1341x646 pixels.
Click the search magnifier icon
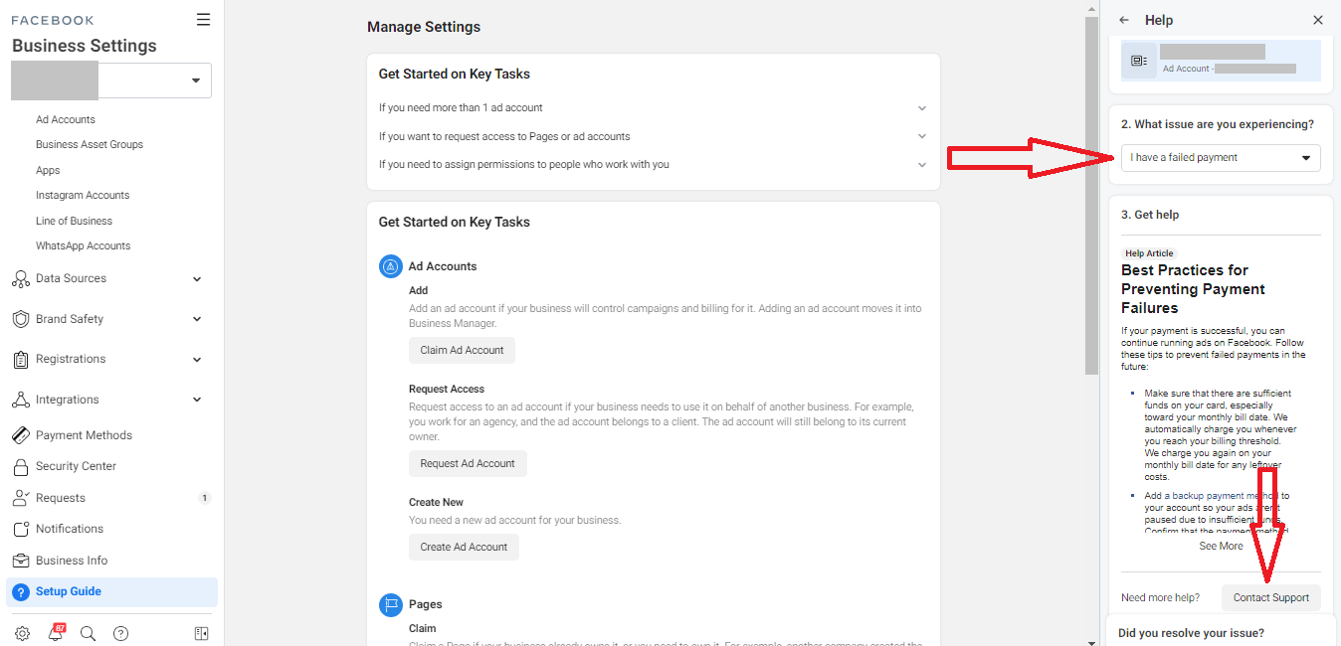pyautogui.click(x=88, y=633)
